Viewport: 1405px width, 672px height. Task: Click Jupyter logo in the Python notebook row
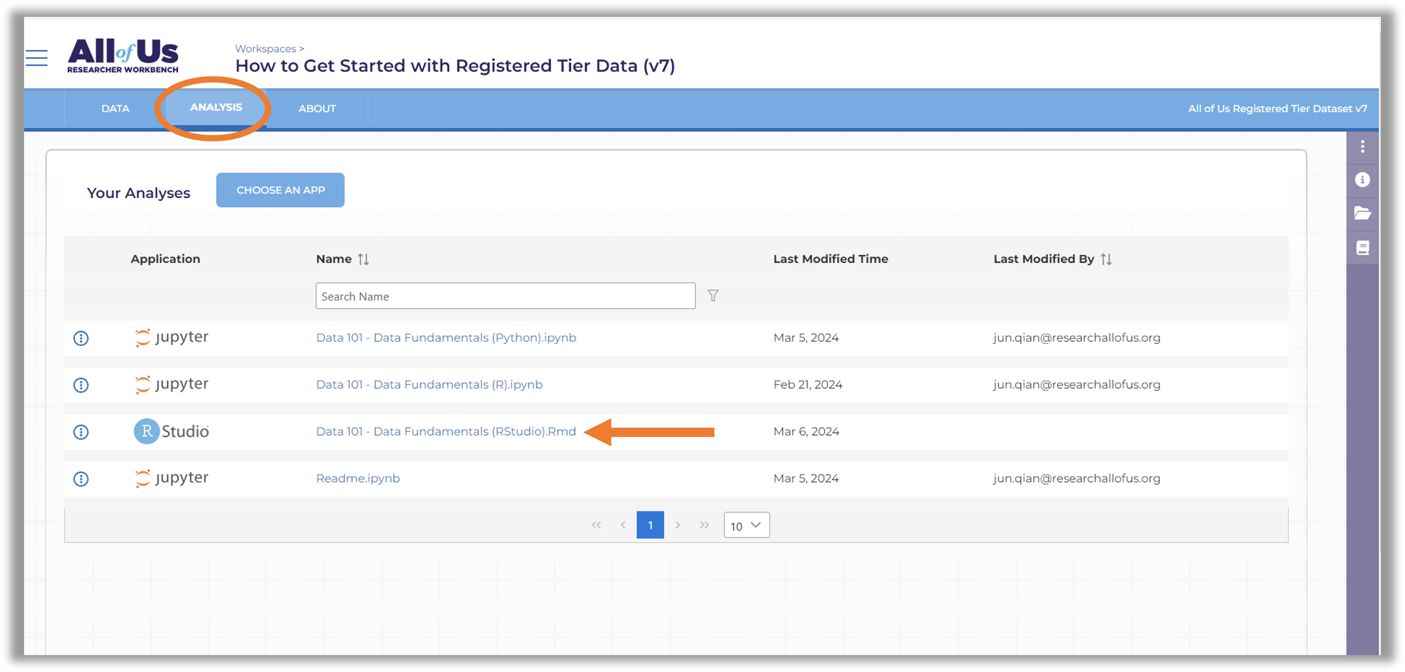click(x=171, y=338)
